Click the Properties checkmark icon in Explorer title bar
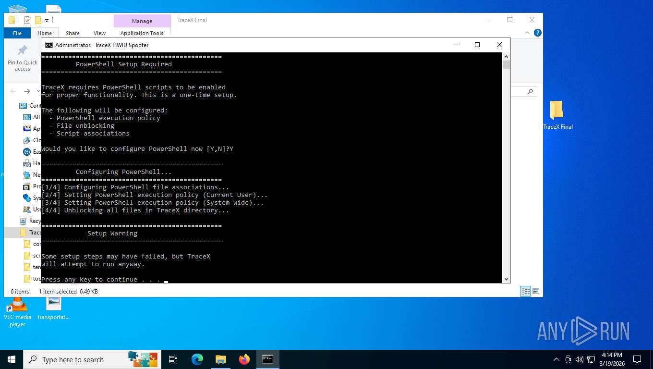653x369 pixels. pos(27,20)
